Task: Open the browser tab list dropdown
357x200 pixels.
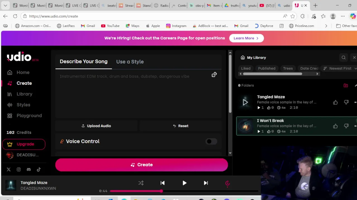Action: pos(5,5)
